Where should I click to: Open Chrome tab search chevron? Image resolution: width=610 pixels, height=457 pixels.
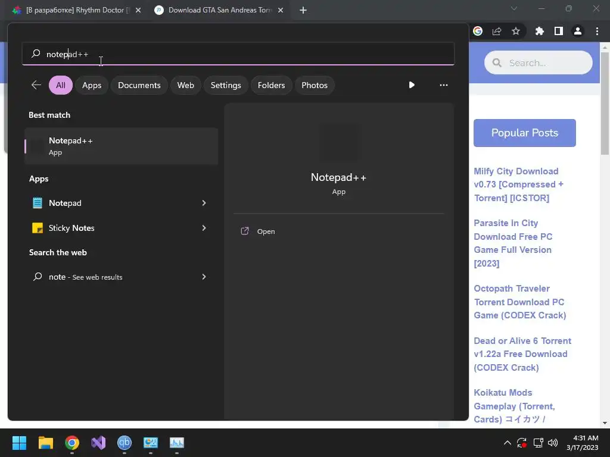514,8
